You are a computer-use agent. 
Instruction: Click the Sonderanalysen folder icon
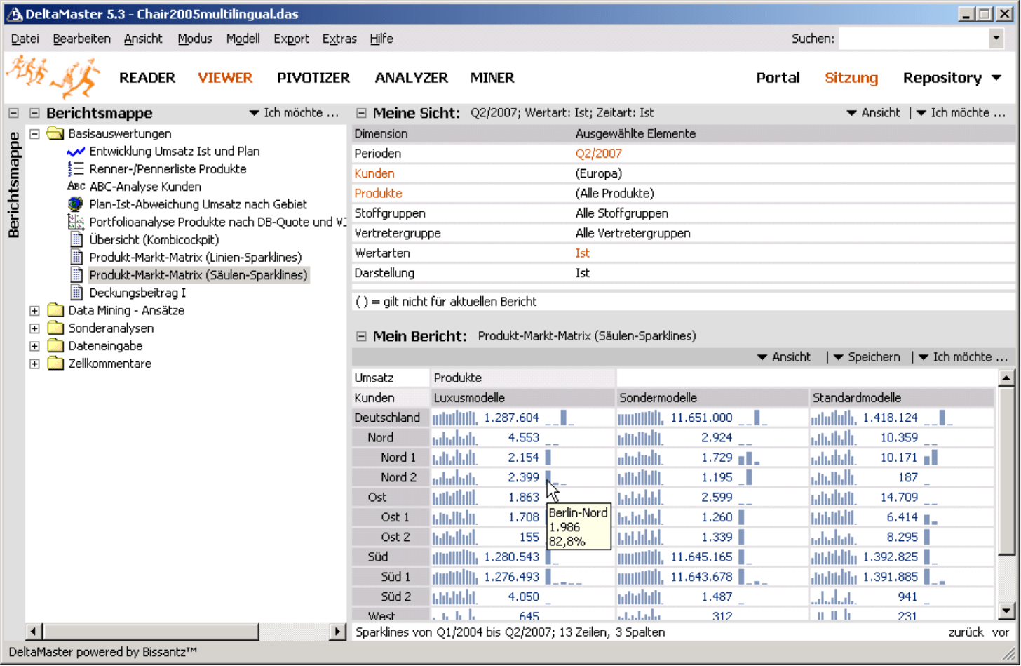click(55, 328)
